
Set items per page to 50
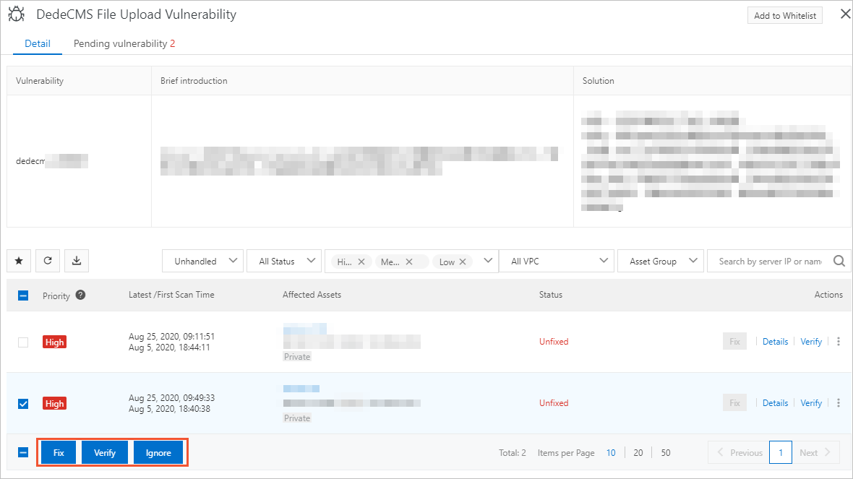coord(665,452)
